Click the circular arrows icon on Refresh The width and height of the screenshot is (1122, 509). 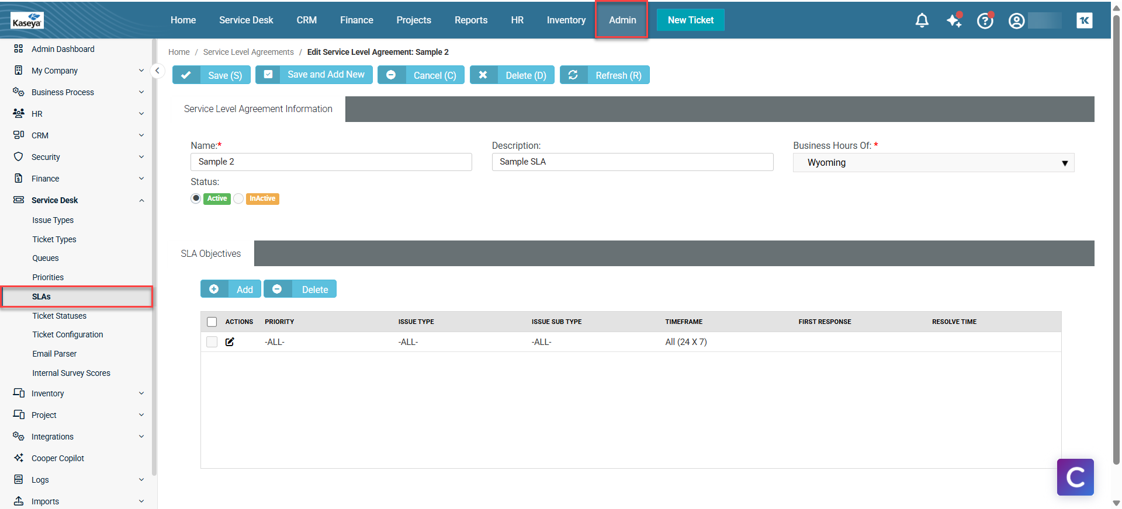pyautogui.click(x=573, y=75)
